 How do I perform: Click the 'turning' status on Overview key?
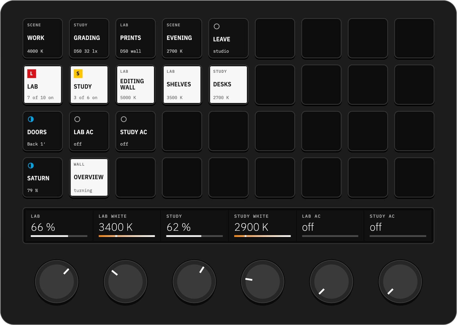click(83, 190)
